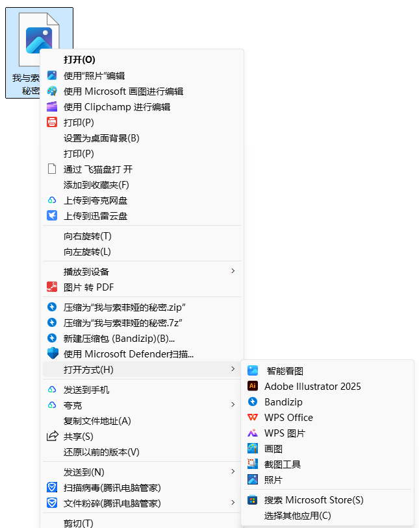
Task: Click the 压缩为"我与索菲娅的秘密.7z" text
Action: [x=123, y=323]
